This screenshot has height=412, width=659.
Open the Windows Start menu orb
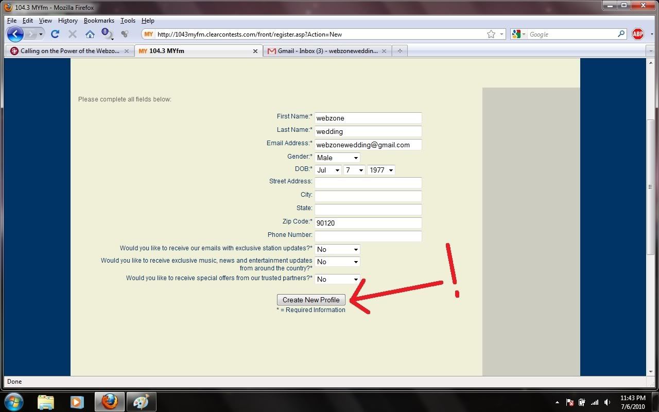(14, 401)
